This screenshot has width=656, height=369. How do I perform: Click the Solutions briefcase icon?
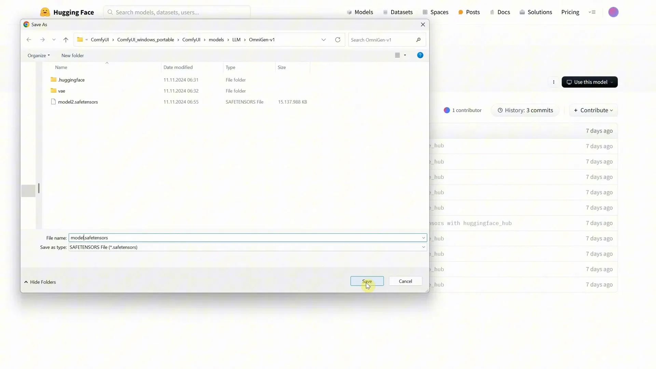pos(522,12)
